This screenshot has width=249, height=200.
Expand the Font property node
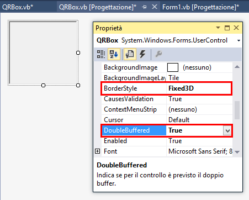click(98, 151)
